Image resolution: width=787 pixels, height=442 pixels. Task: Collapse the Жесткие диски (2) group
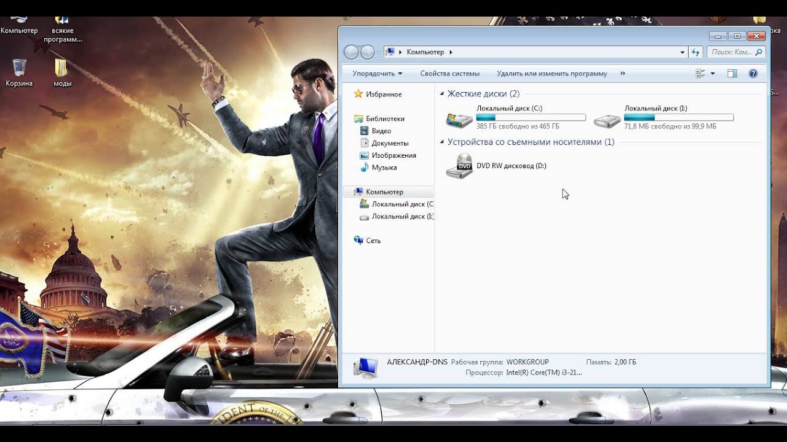coord(442,95)
